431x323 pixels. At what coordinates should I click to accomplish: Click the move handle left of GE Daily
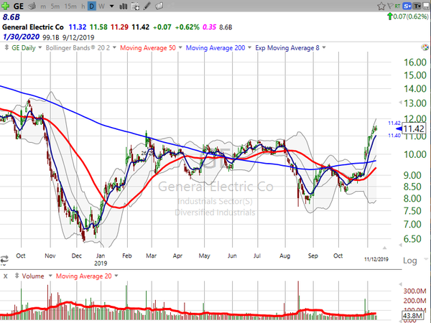point(6,47)
